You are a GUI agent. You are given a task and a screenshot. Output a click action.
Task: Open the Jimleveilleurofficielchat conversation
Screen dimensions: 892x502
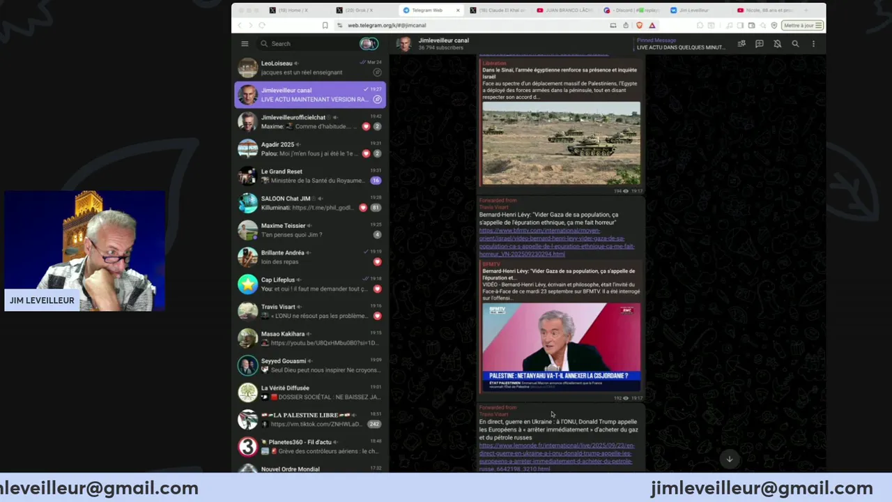(x=310, y=122)
